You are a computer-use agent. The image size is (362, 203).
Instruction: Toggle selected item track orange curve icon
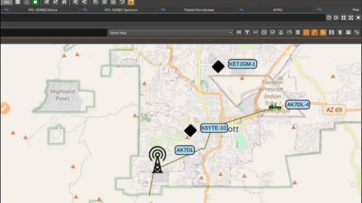pyautogui.click(x=314, y=32)
